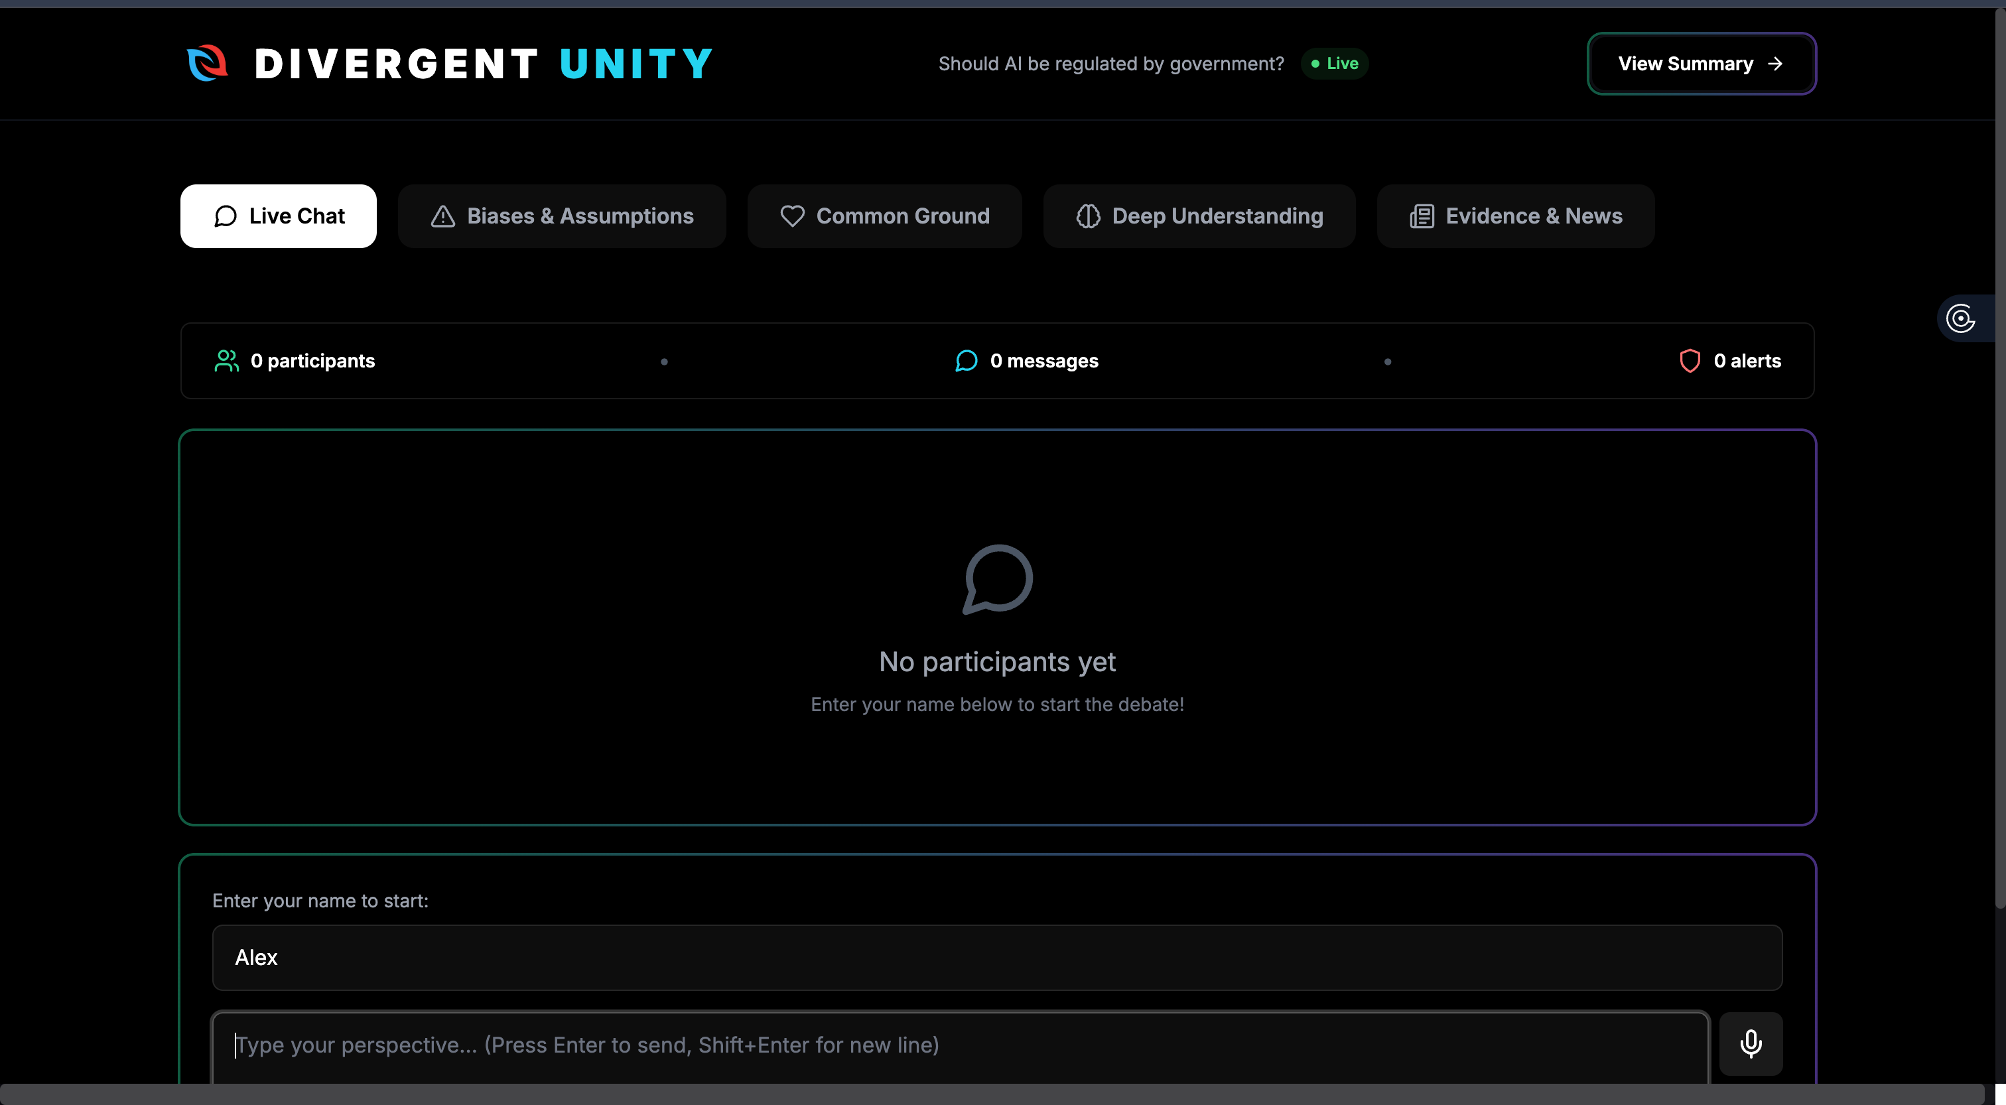Select the Deep Understanding tab

point(1199,216)
